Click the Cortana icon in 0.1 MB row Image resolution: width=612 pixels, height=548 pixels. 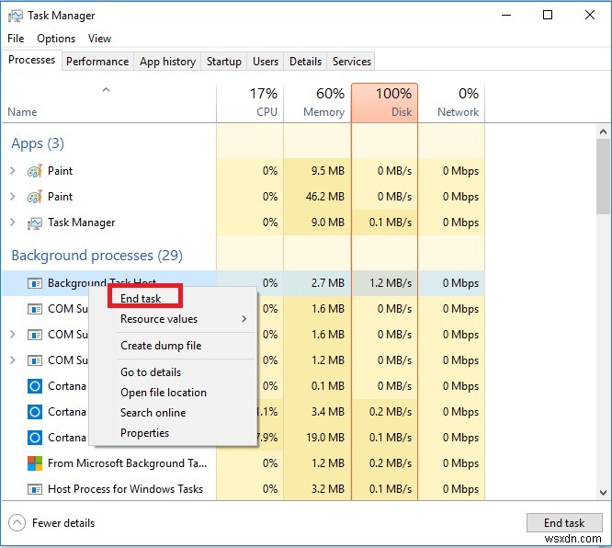pyautogui.click(x=35, y=386)
